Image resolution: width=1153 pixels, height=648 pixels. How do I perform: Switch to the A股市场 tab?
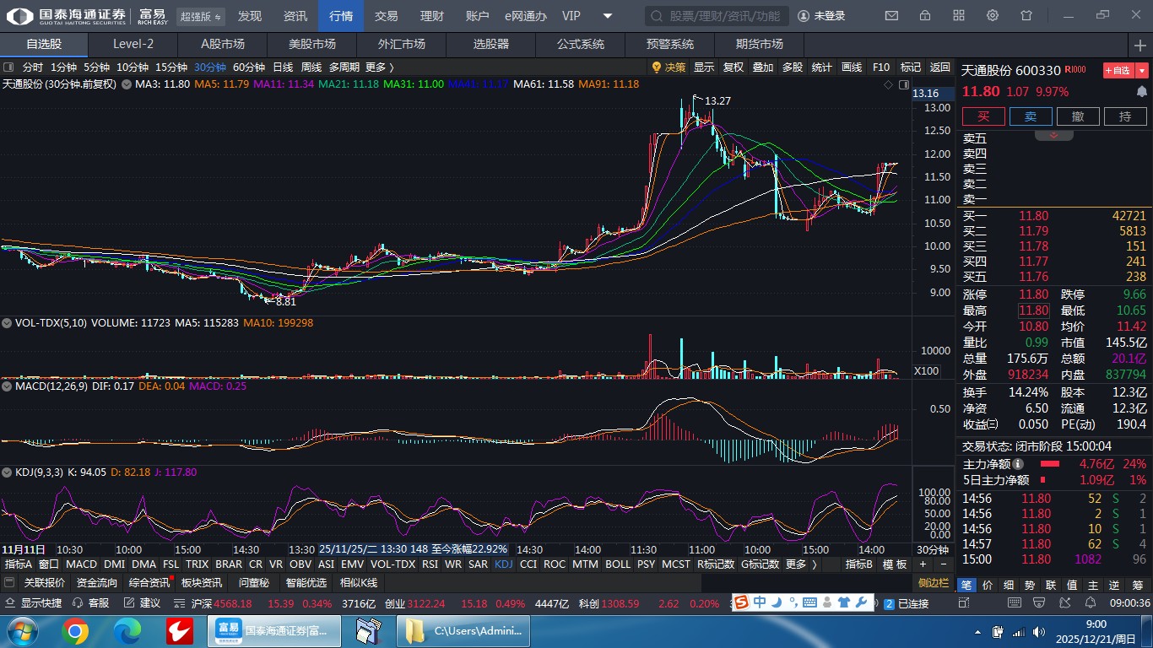click(222, 44)
